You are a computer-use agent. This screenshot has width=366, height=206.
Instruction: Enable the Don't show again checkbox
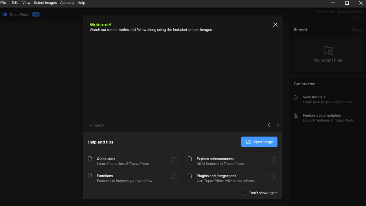tap(245, 193)
